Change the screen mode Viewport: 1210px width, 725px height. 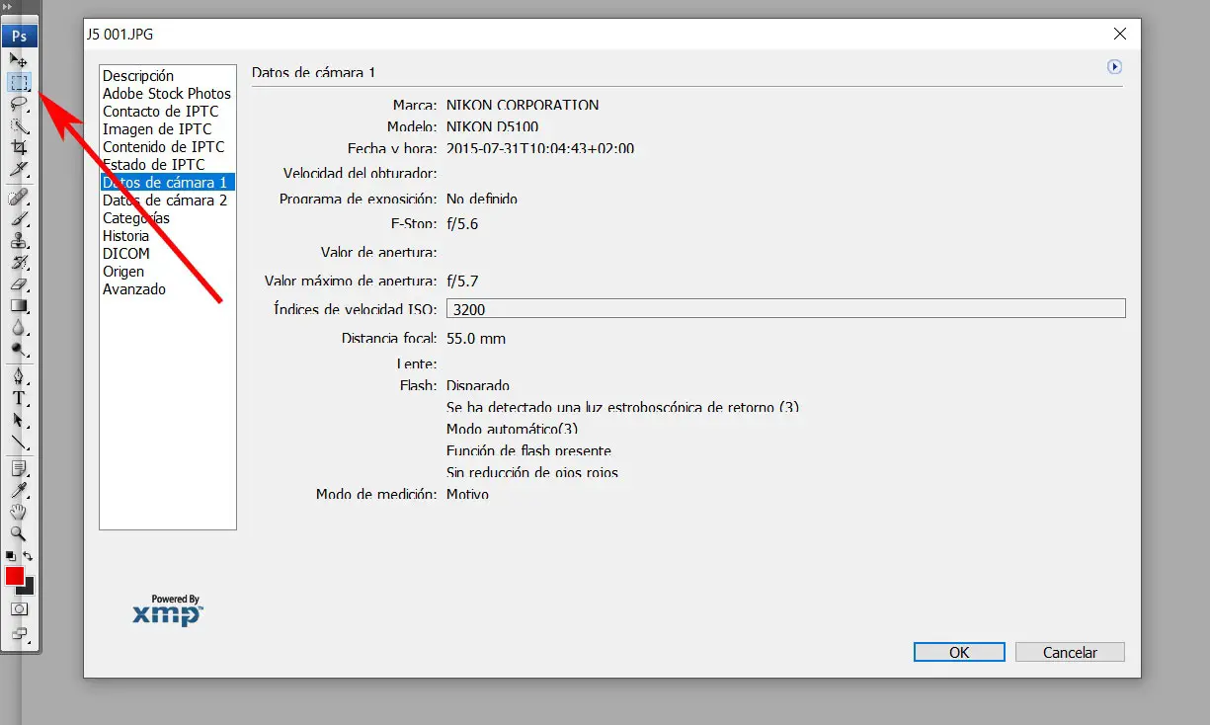[x=19, y=634]
